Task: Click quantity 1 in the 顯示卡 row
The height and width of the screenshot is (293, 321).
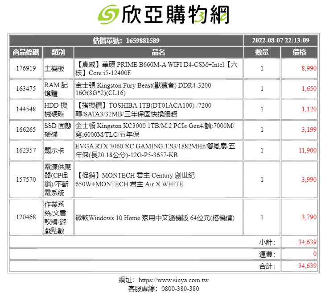Action: 262,151
